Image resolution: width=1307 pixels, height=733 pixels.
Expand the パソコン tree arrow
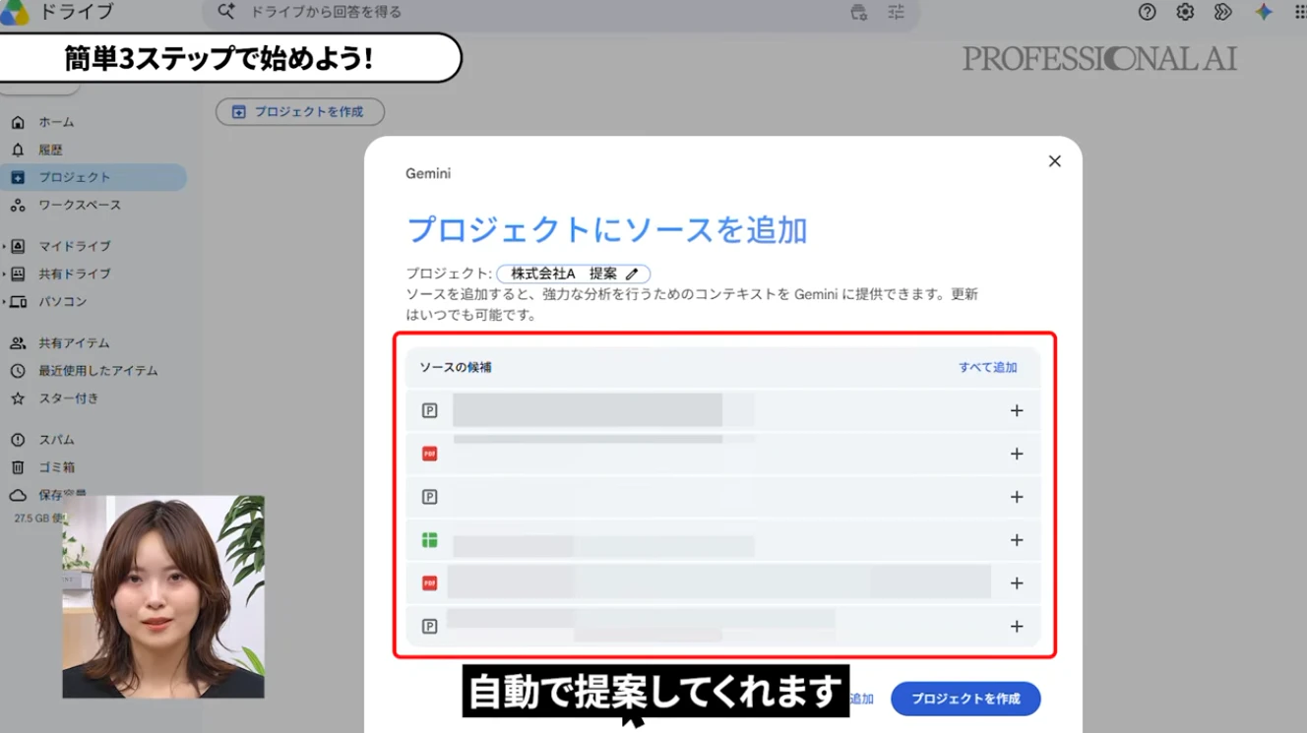[4, 301]
